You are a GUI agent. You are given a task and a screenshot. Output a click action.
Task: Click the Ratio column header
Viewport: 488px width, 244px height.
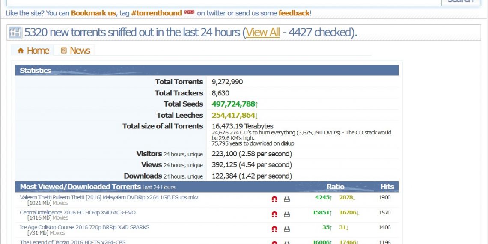click(335, 187)
